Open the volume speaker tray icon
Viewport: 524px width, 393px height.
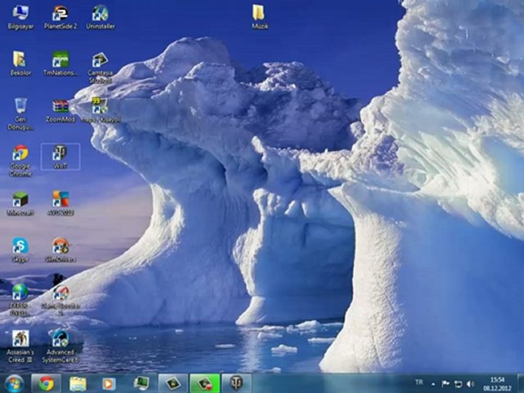tap(471, 384)
